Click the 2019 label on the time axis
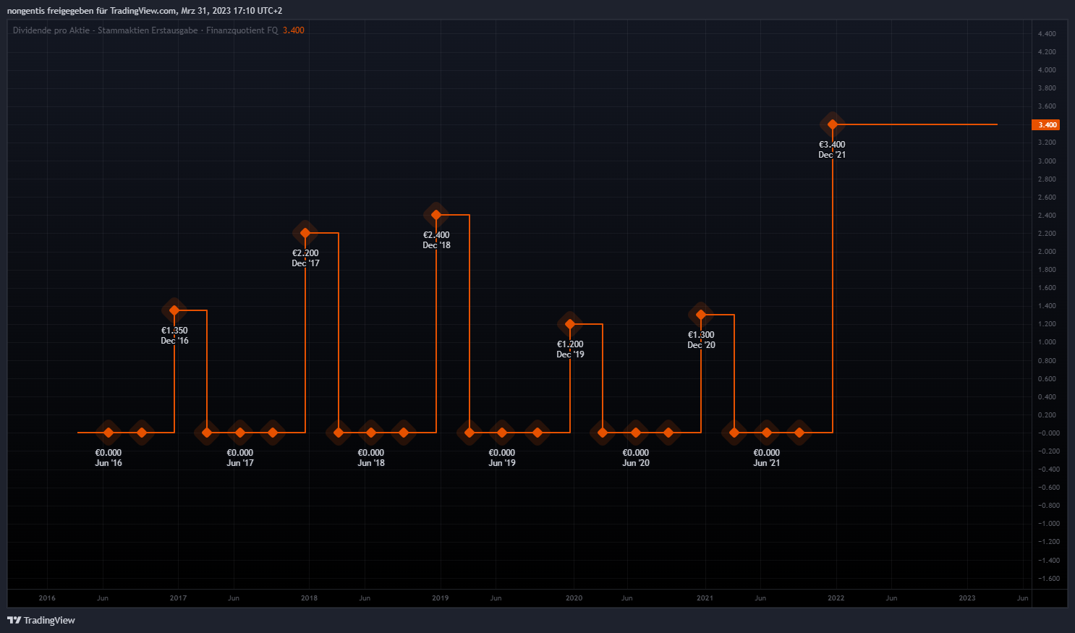Screen dimensions: 1075x633 [x=440, y=598]
